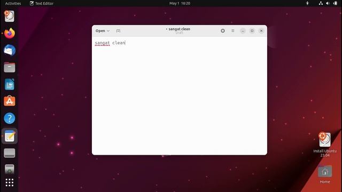Launch Firefox from the dock
This screenshot has height=192, width=342.
tap(10, 33)
